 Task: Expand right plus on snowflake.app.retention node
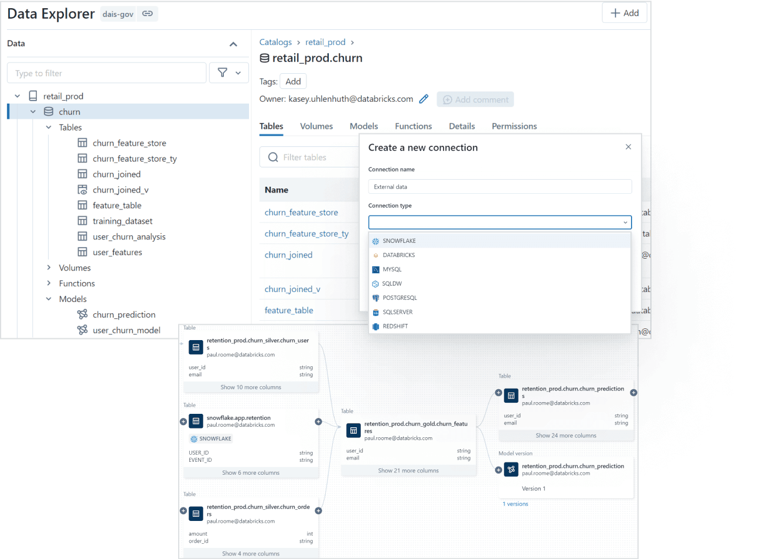pyautogui.click(x=318, y=421)
